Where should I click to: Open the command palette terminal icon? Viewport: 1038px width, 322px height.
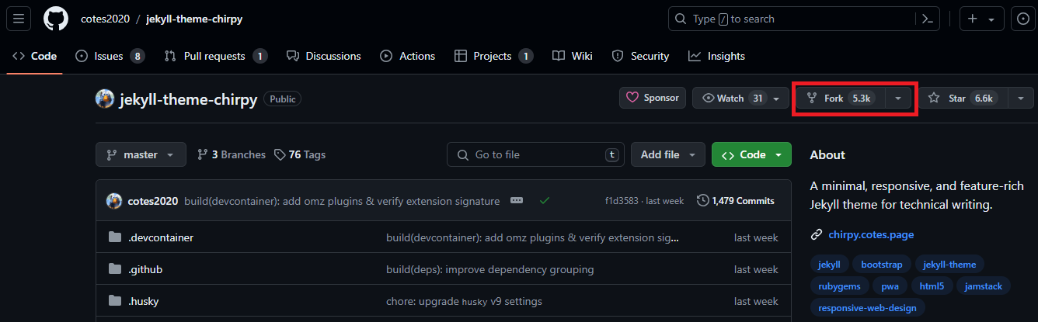tap(927, 19)
